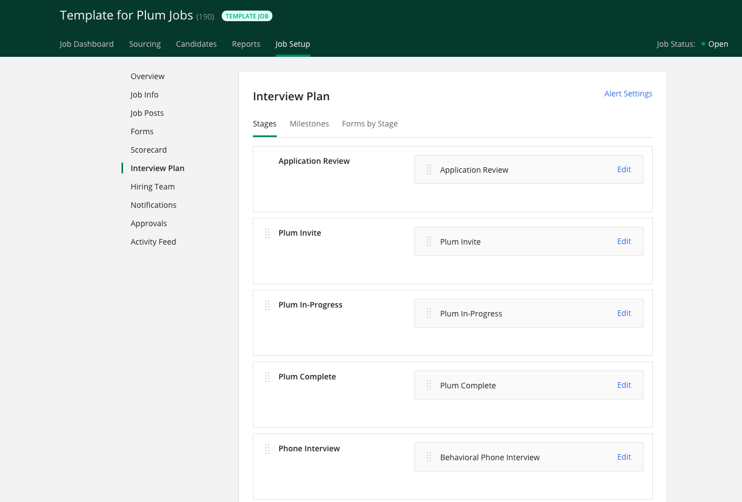This screenshot has height=502, width=742.
Task: Click drag handle beside Plum Complete stage heading
Action: click(x=267, y=377)
